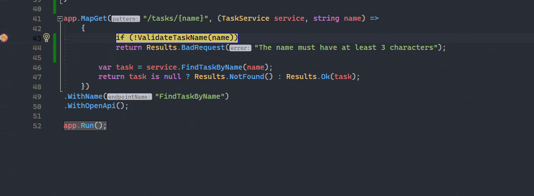The width and height of the screenshot is (534, 196).
Task: Collapse the app.MapGet block on line 41
Action: tap(60, 19)
